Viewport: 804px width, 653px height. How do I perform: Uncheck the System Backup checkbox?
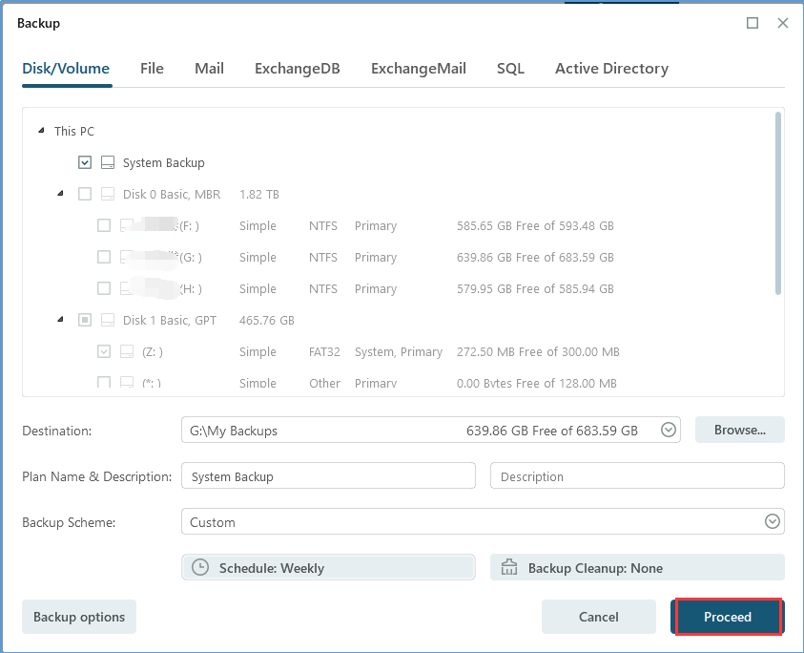tap(85, 162)
